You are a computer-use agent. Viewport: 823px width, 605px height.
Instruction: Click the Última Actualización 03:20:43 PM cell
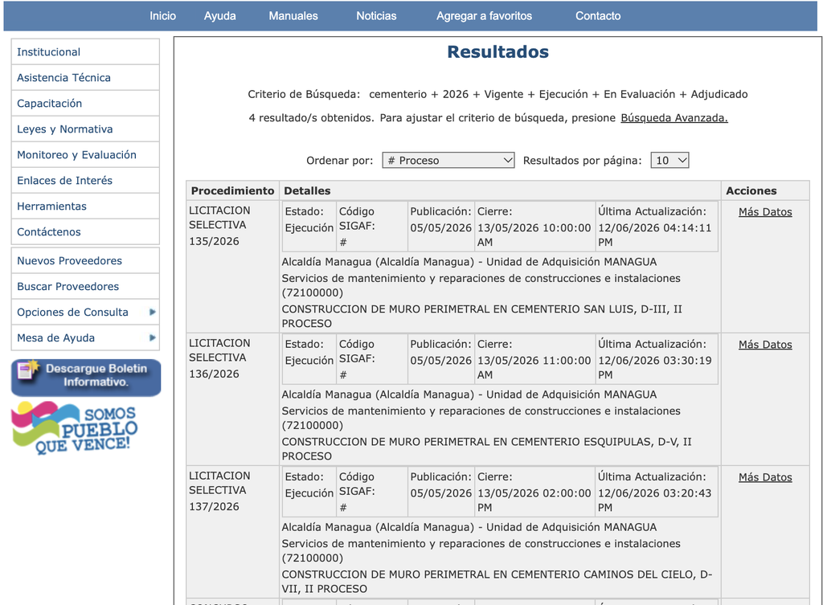point(657,493)
